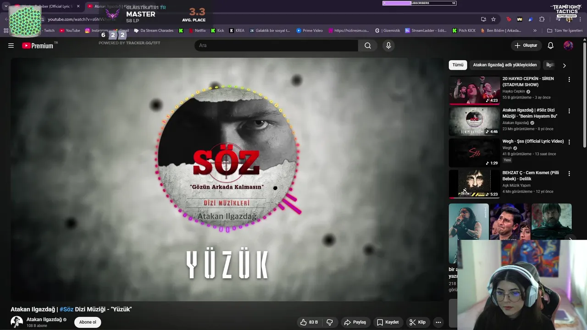Dislike the Yüzük video
The width and height of the screenshot is (587, 330).
[x=330, y=322]
